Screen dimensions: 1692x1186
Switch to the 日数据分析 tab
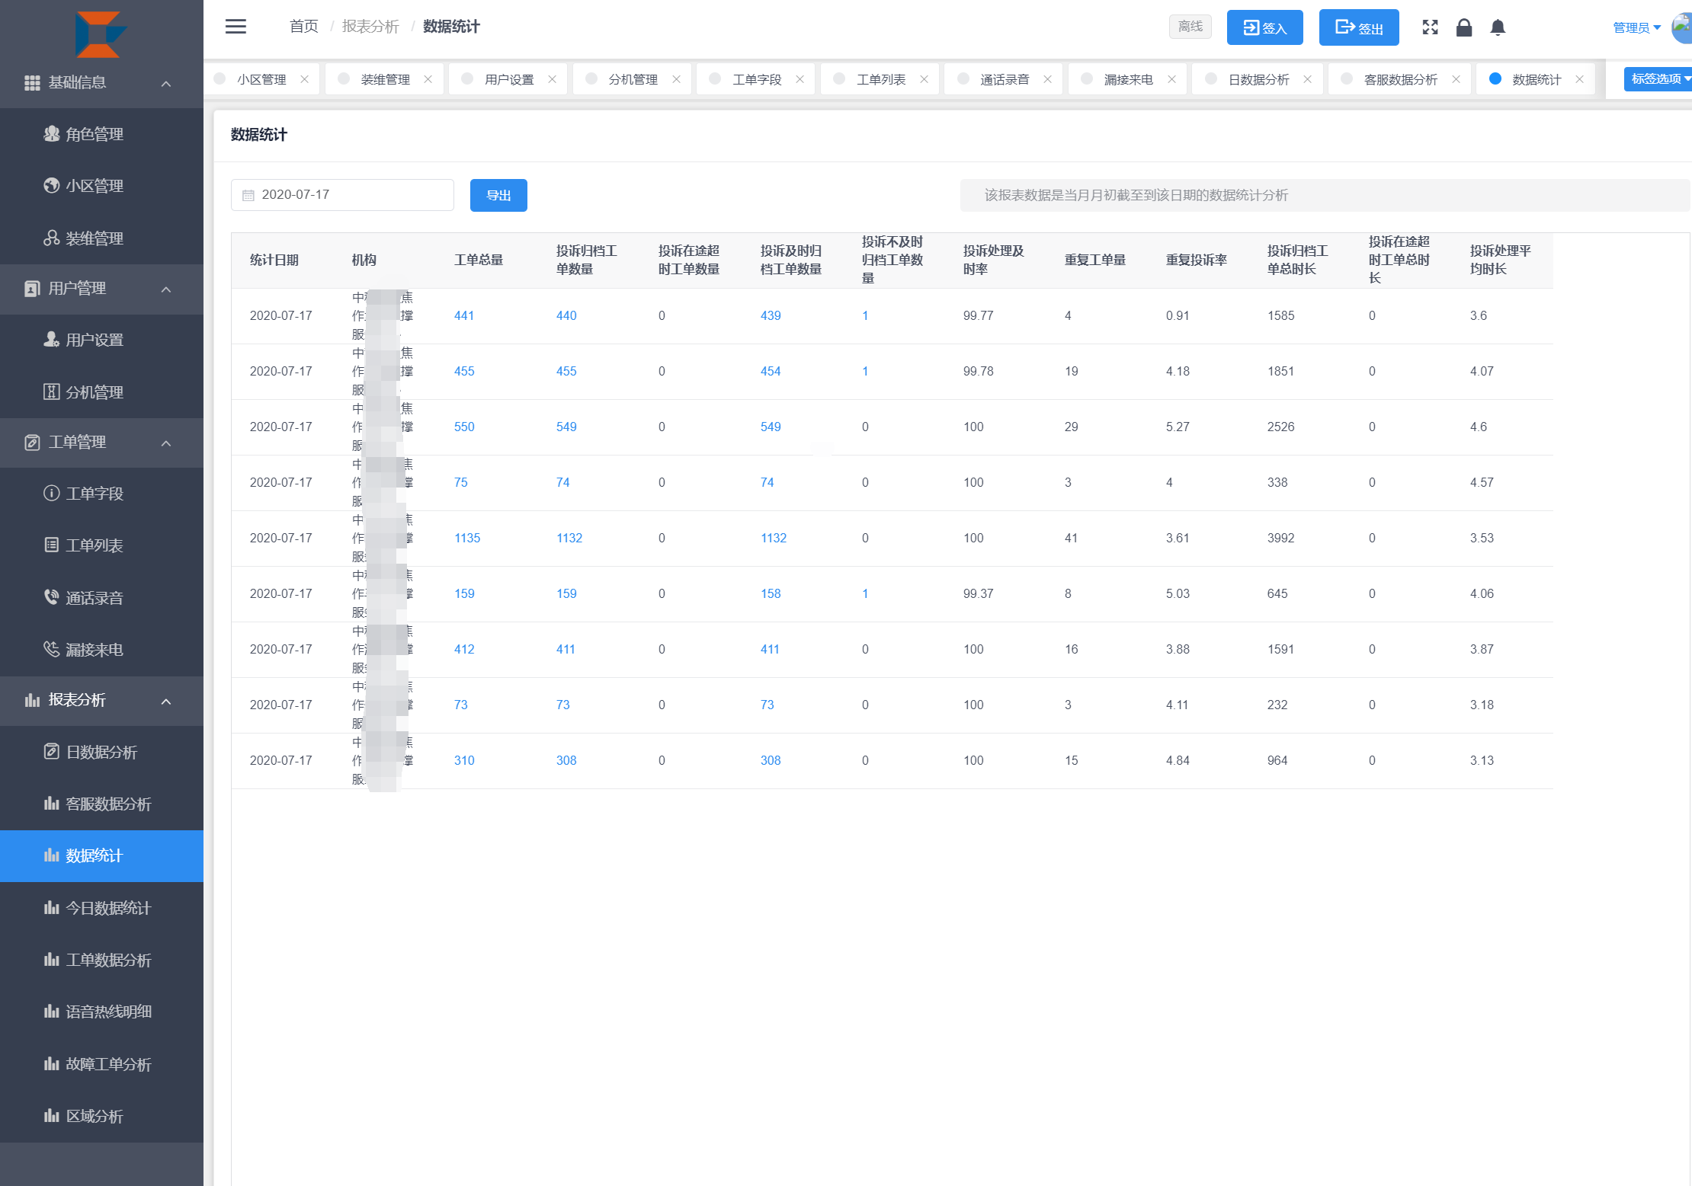pos(1258,79)
